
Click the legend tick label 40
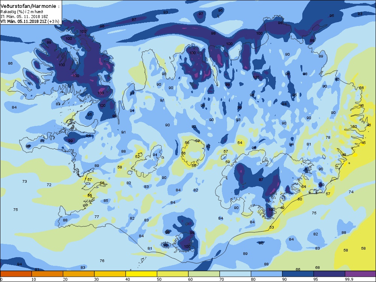click(127, 279)
